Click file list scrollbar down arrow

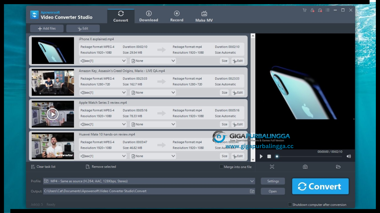coord(253,160)
